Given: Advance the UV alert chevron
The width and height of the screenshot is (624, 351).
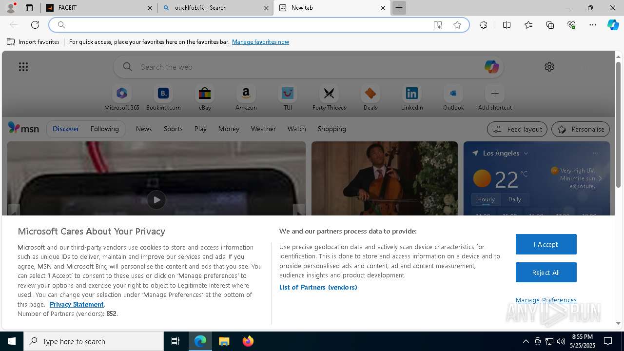Looking at the screenshot, I should (600, 178).
